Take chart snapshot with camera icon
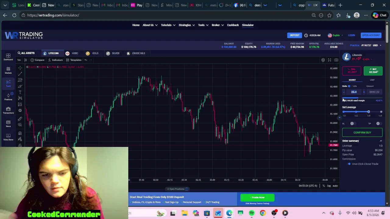The image size is (390, 219). (336, 60)
